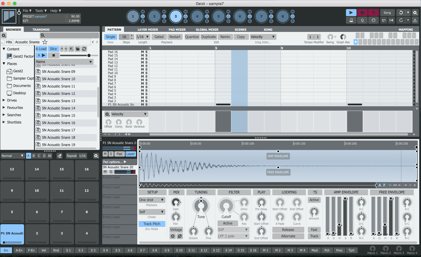Open the top-right settings gear
The width and height of the screenshot is (421, 257).
coord(415,13)
